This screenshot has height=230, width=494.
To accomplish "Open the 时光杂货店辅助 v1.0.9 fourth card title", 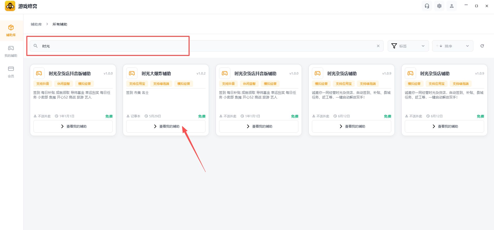I will pyautogui.click(x=342, y=73).
